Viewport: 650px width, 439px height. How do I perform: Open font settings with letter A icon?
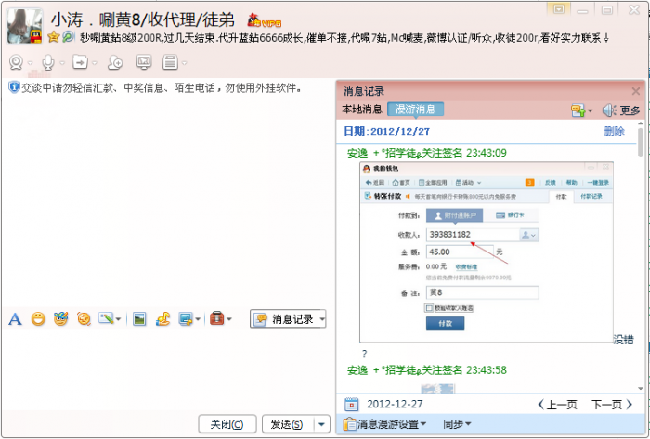click(16, 319)
